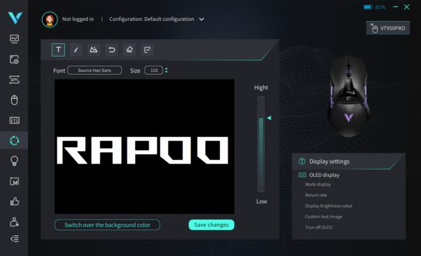
Task: Open the DPI settings sidebar icon
Action: 15,80
